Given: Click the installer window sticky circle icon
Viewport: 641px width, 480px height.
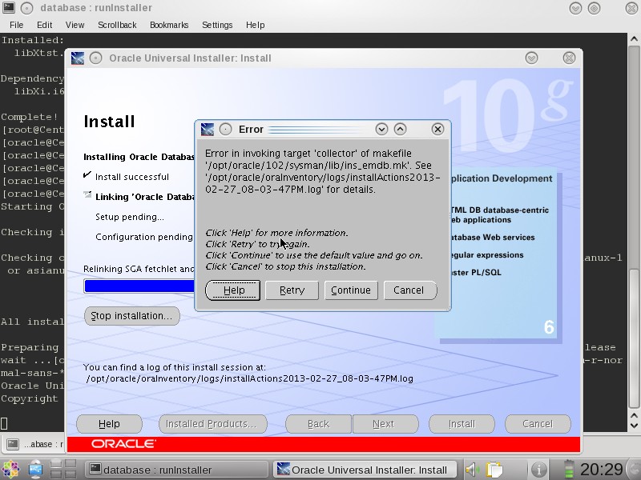Looking at the screenshot, I should pos(95,58).
